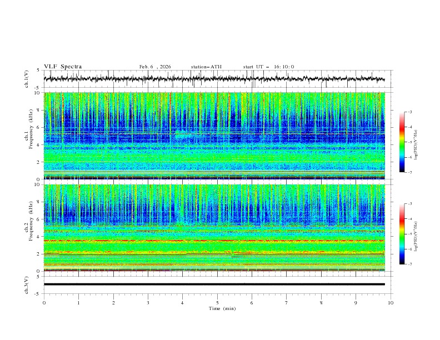Click the lower colorbar's log(PSD) label
This screenshot has height=340, width=440.
coord(416,237)
